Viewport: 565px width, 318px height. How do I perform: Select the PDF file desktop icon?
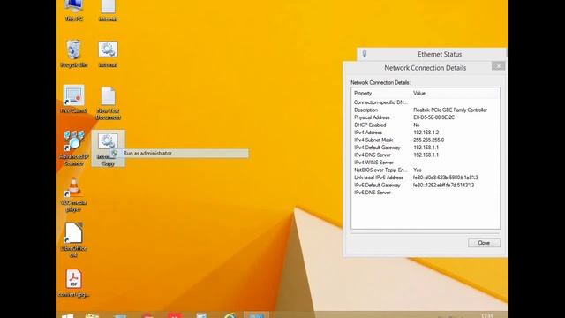coord(74,283)
